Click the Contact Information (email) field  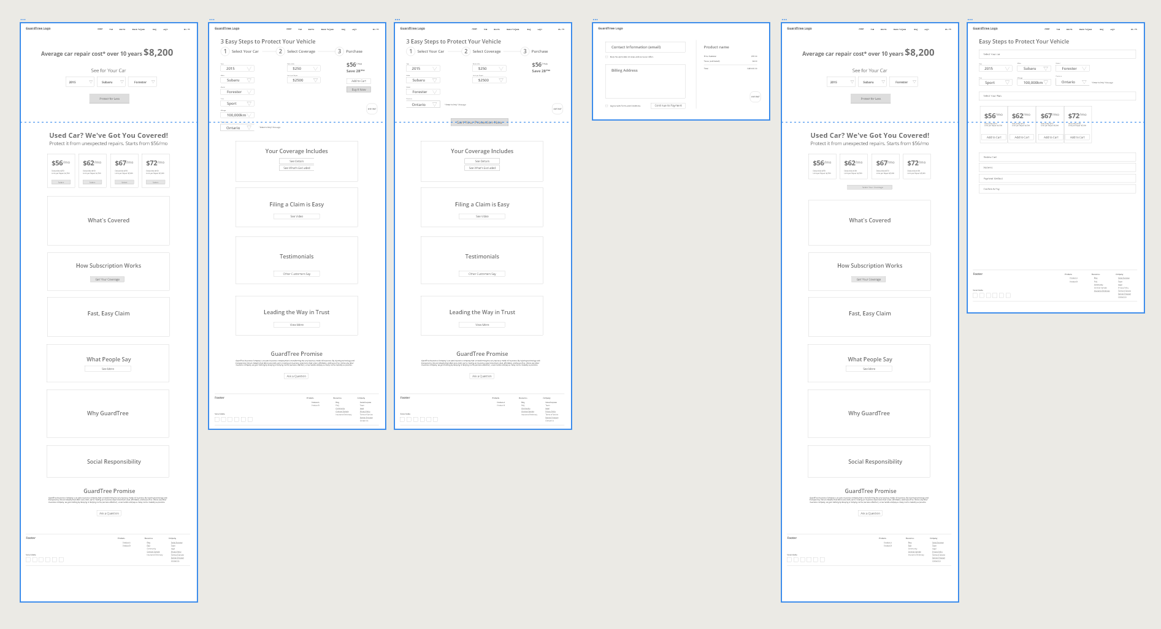click(x=645, y=47)
